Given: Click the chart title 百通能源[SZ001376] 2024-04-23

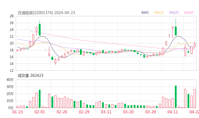Looking at the screenshot, I should pos(46,13).
